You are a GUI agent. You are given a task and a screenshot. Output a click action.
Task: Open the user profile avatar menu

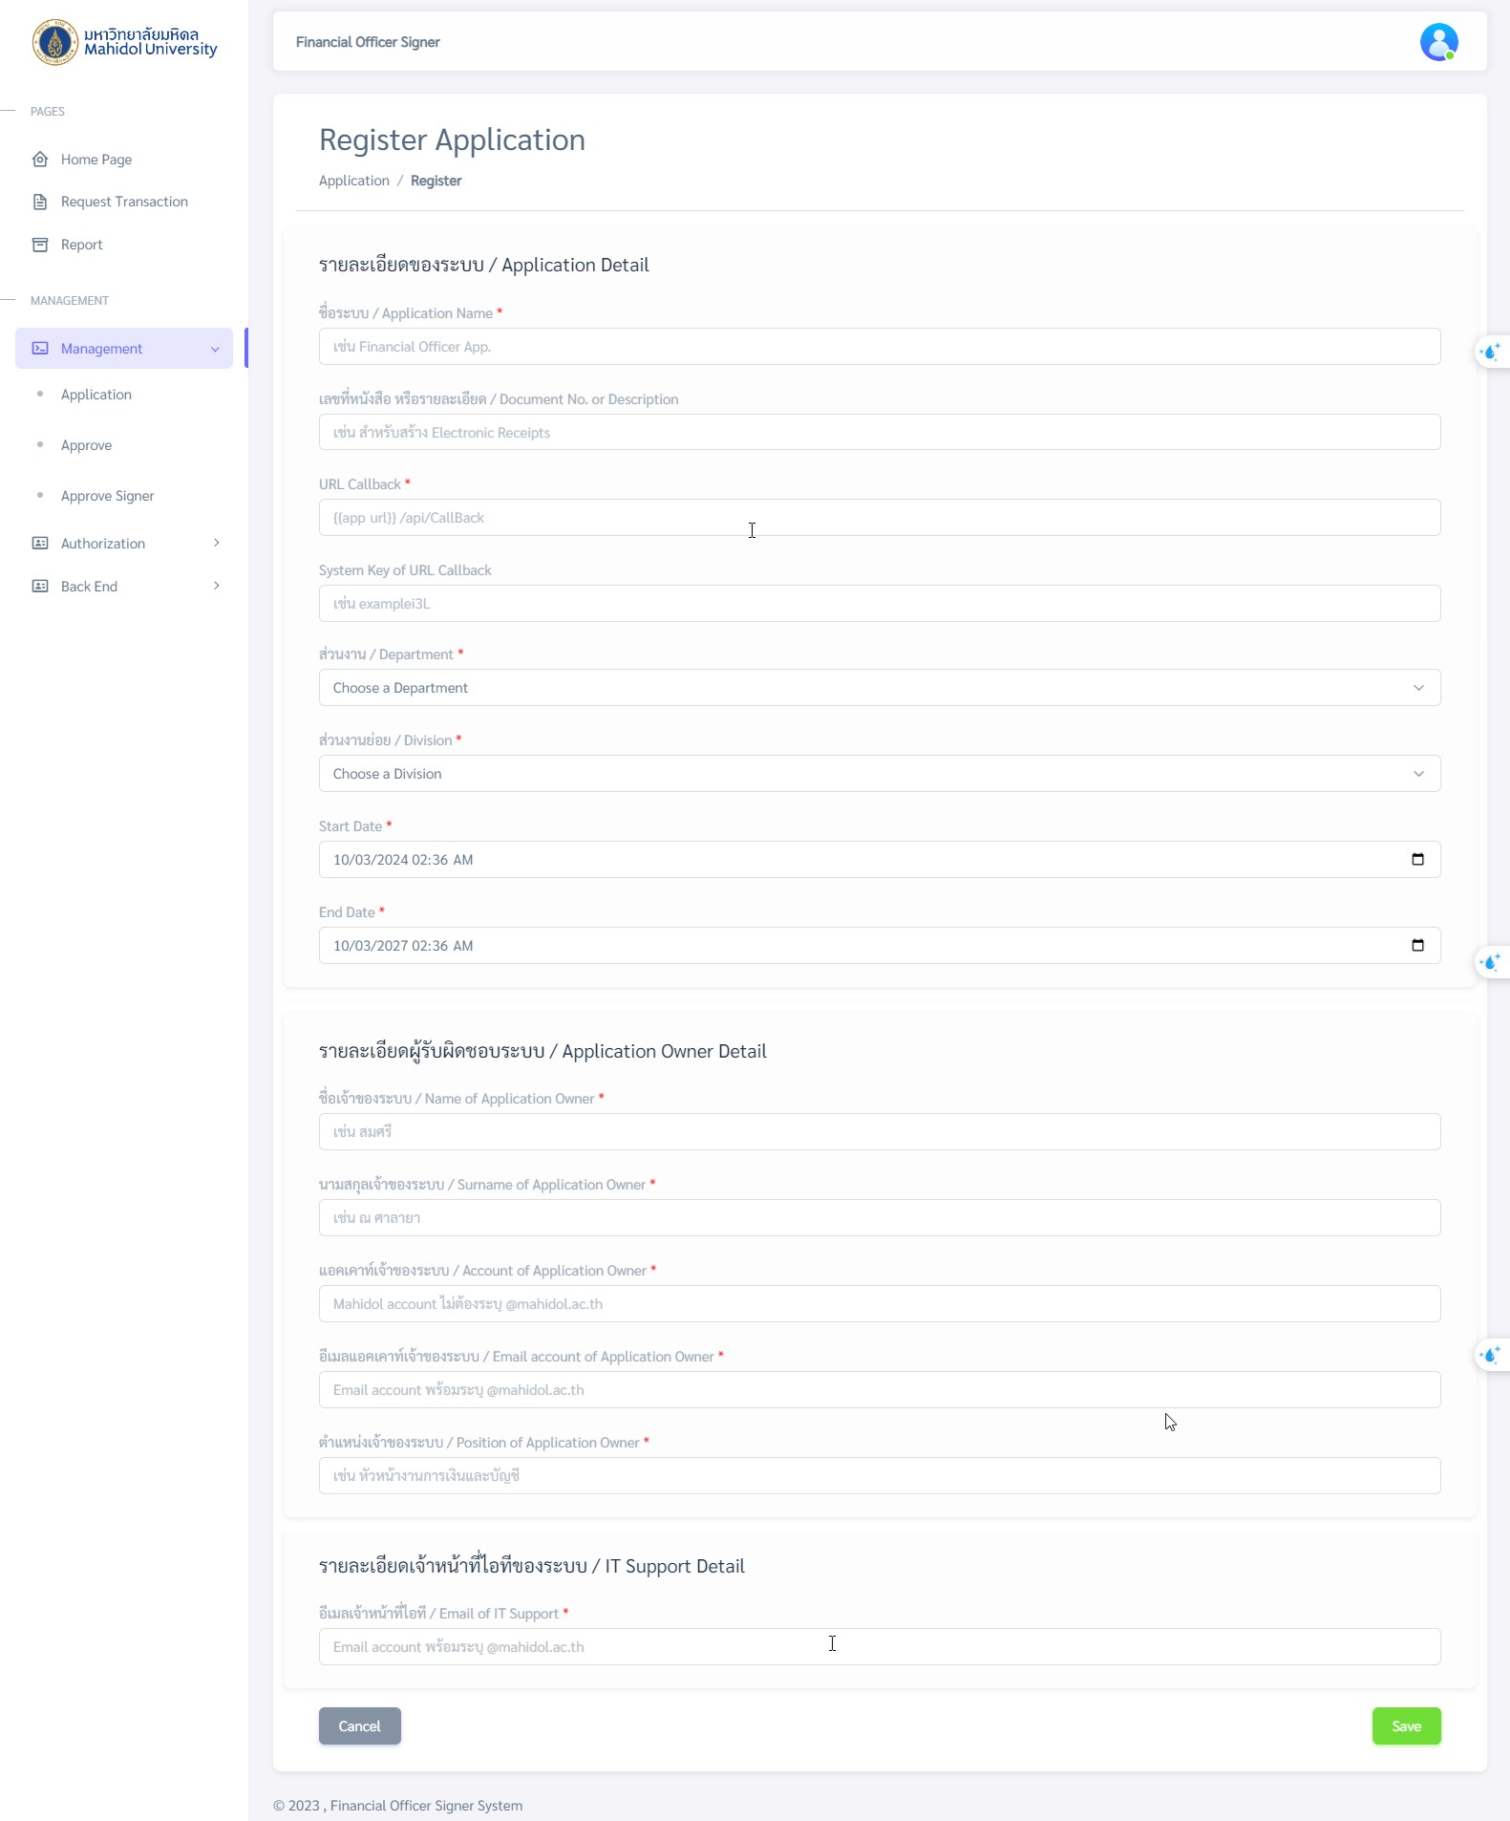pos(1437,42)
